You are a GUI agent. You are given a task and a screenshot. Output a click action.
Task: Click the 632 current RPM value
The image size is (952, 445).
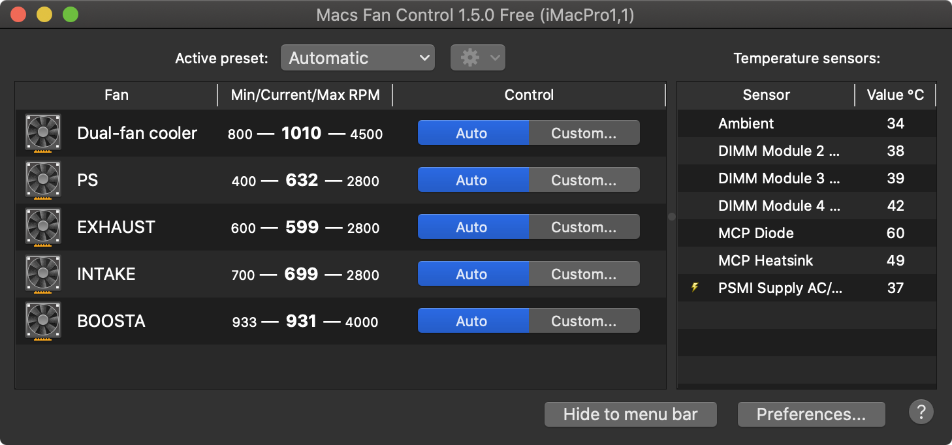point(302,180)
